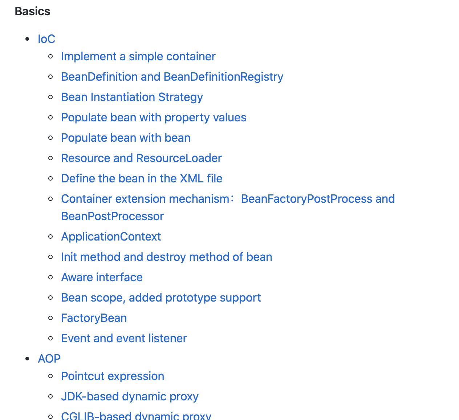This screenshot has width=459, height=420.
Task: Open the IoC link
Action: [46, 39]
